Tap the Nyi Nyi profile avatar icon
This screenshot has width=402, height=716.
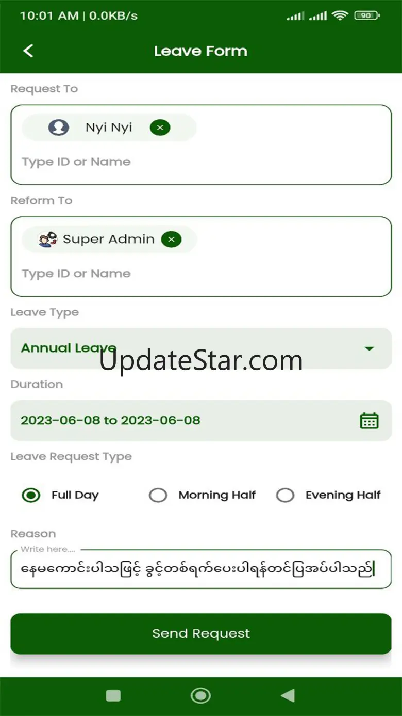coord(59,128)
